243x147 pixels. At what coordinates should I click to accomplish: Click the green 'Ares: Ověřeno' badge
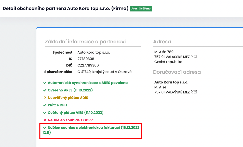click(x=141, y=8)
